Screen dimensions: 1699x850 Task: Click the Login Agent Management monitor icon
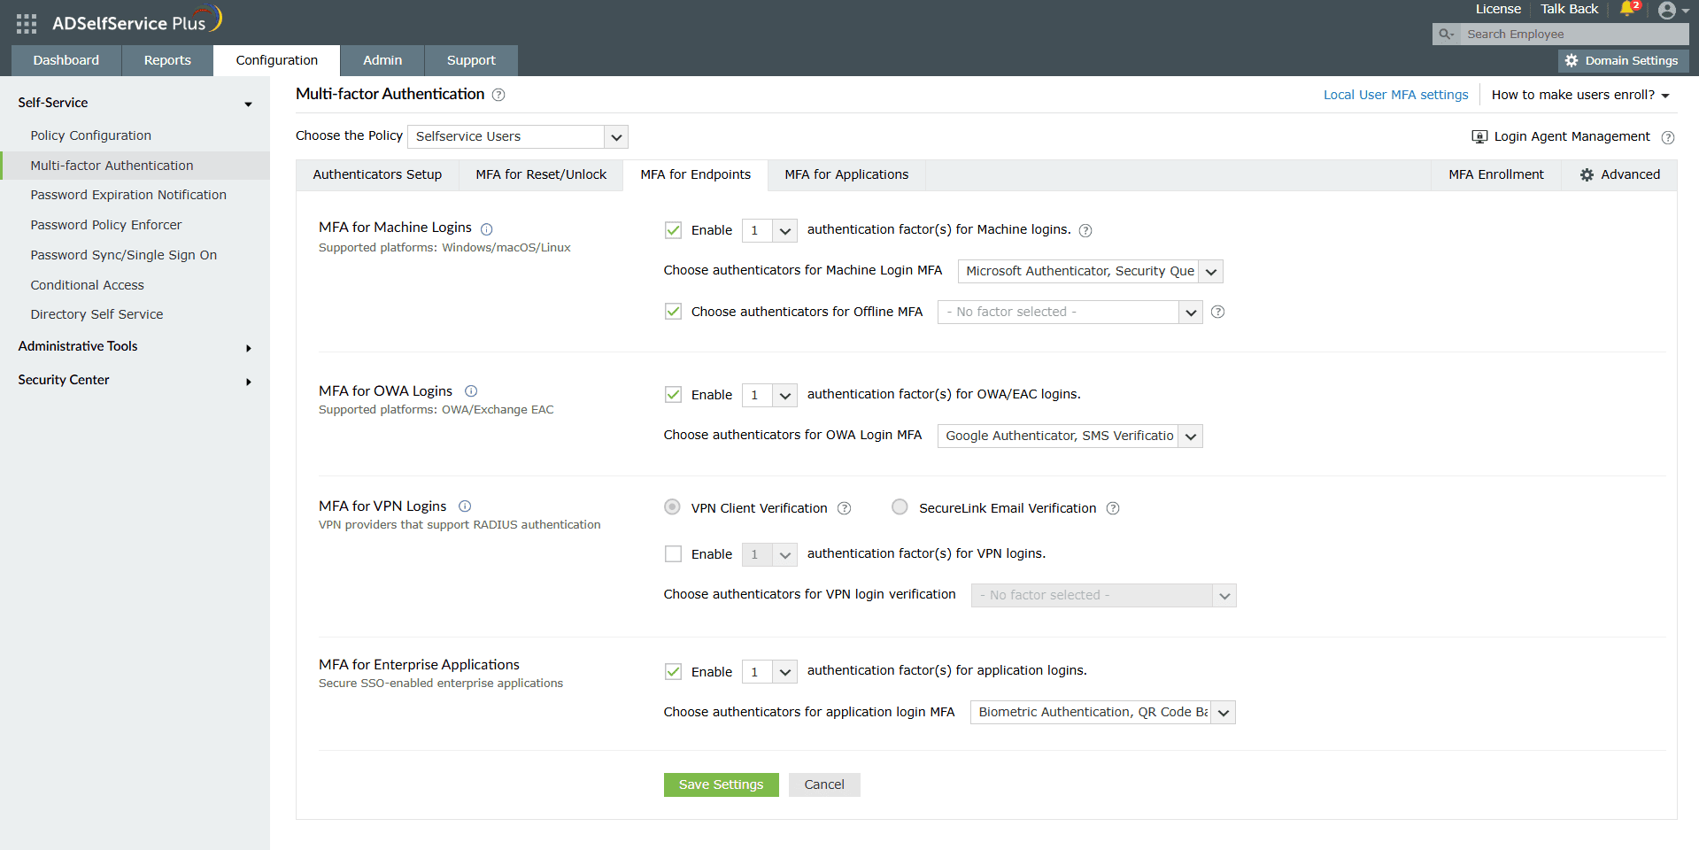1479,136
